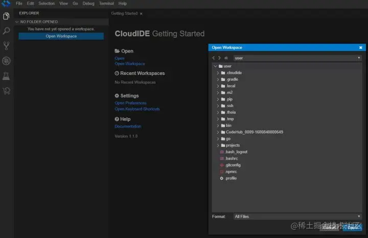Open the Go menu
Image resolution: width=368 pixels, height=238 pixels.
[x=75, y=4]
